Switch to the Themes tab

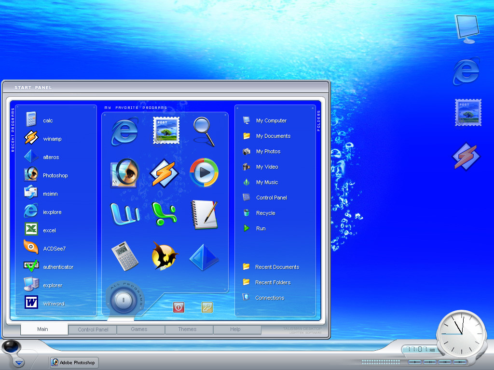tap(189, 329)
